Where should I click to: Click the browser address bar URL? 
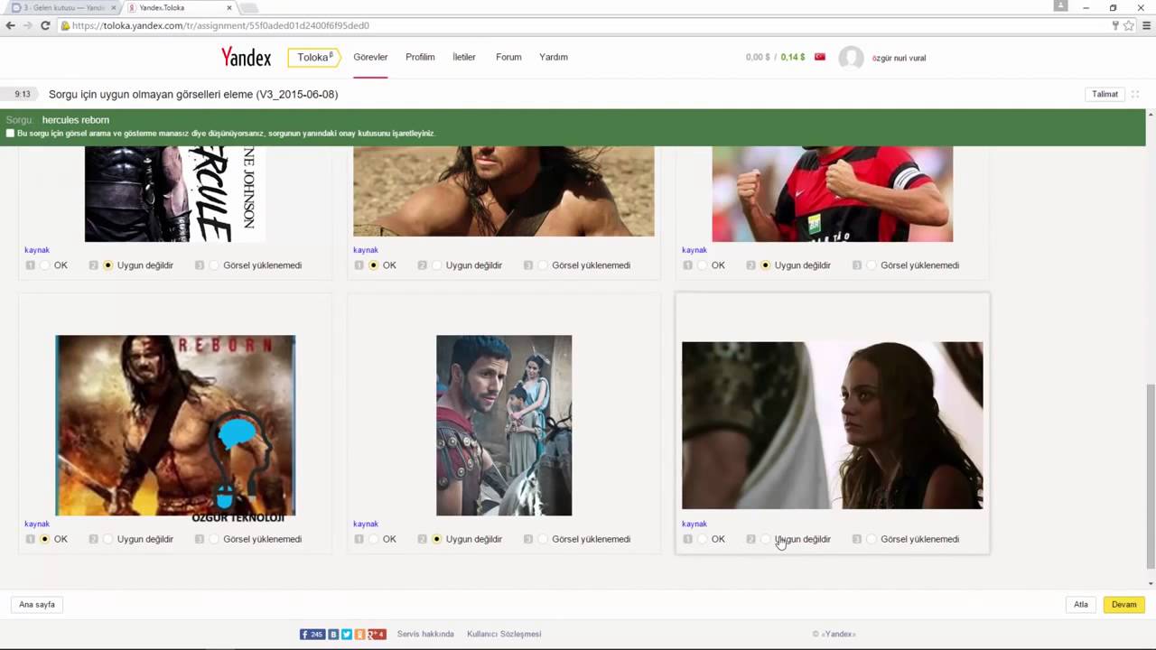220,25
